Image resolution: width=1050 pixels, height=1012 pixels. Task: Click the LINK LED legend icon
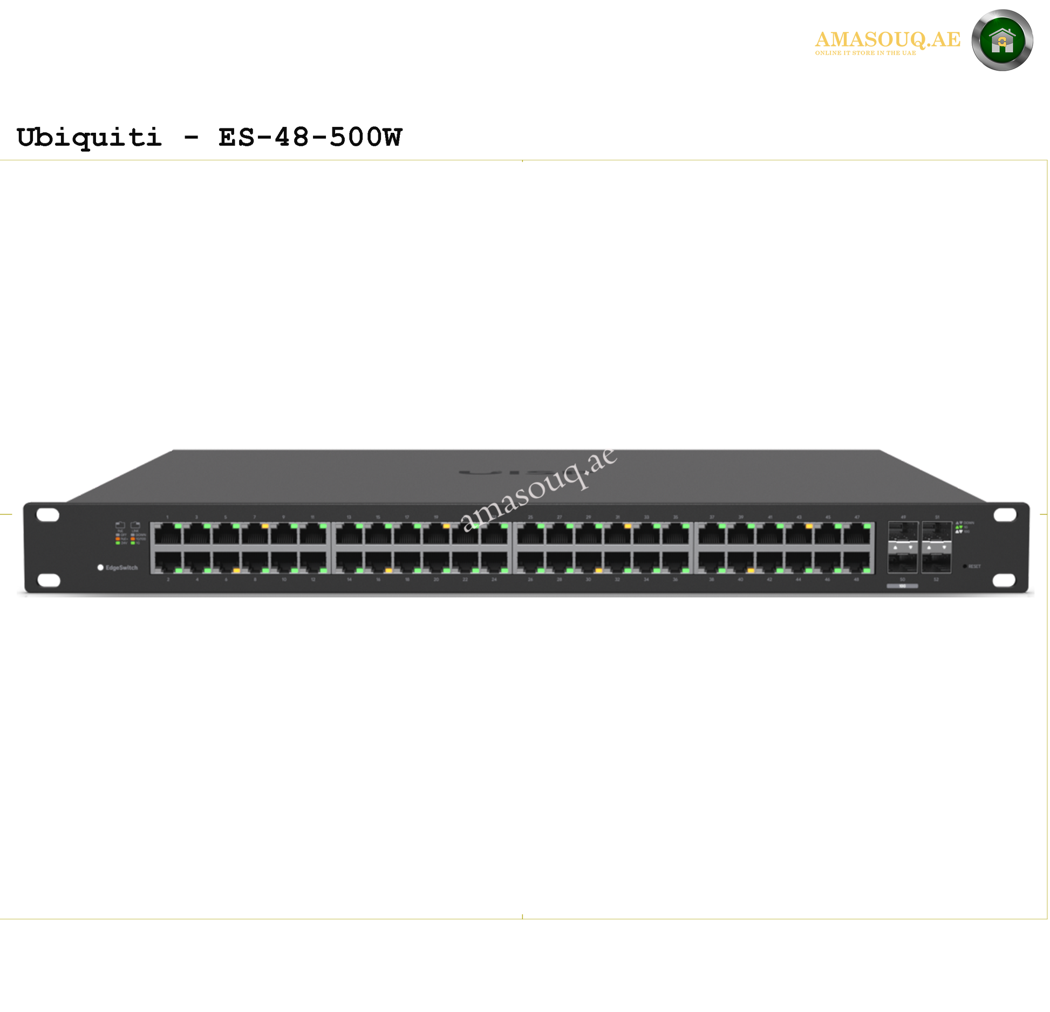[135, 525]
